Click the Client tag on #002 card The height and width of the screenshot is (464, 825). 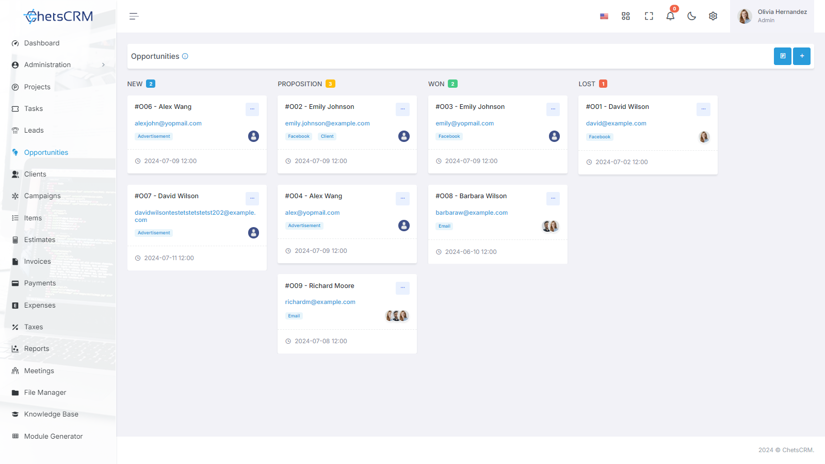(x=327, y=136)
